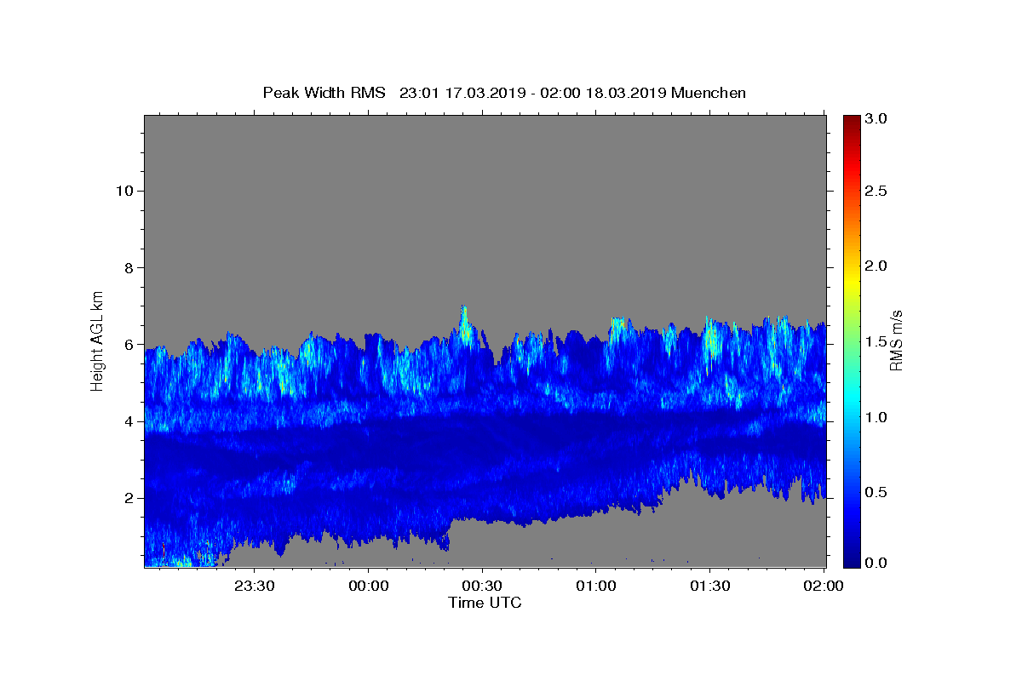Click the 'Time UTC' axis label
Image resolution: width=1022 pixels, height=681 pixels.
(x=485, y=603)
